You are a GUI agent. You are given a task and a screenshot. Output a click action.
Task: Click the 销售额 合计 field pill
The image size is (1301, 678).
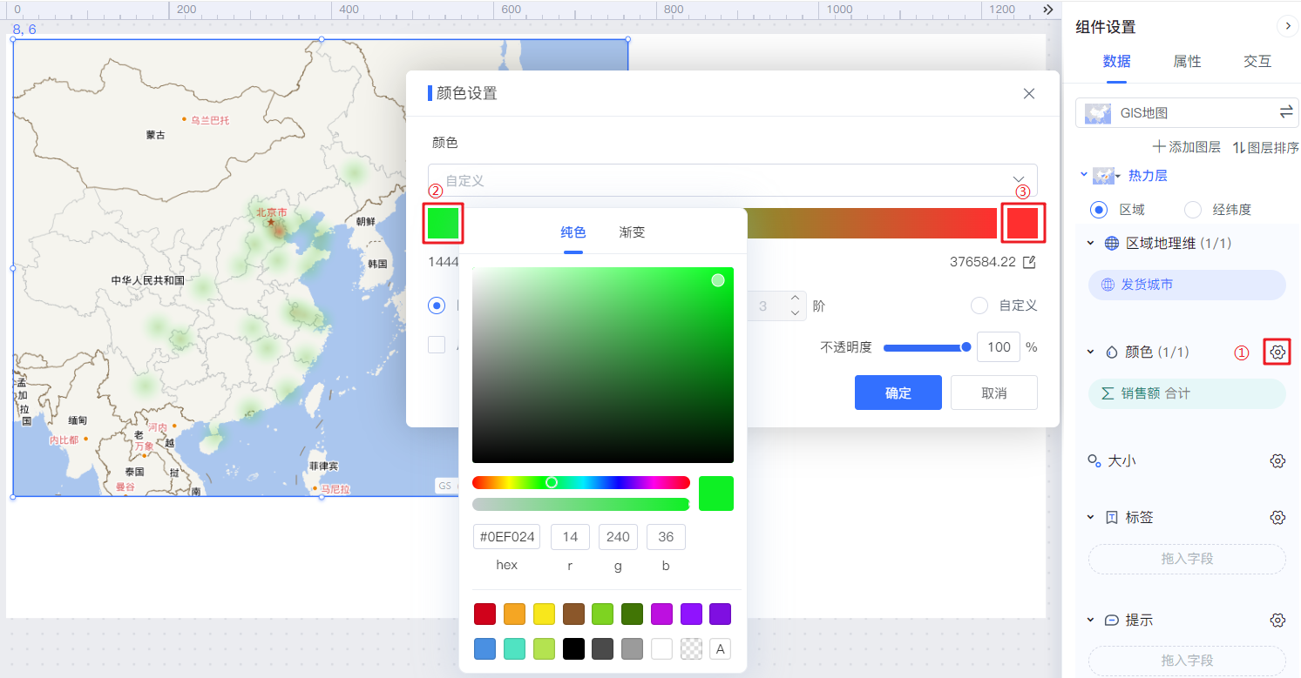1187,393
